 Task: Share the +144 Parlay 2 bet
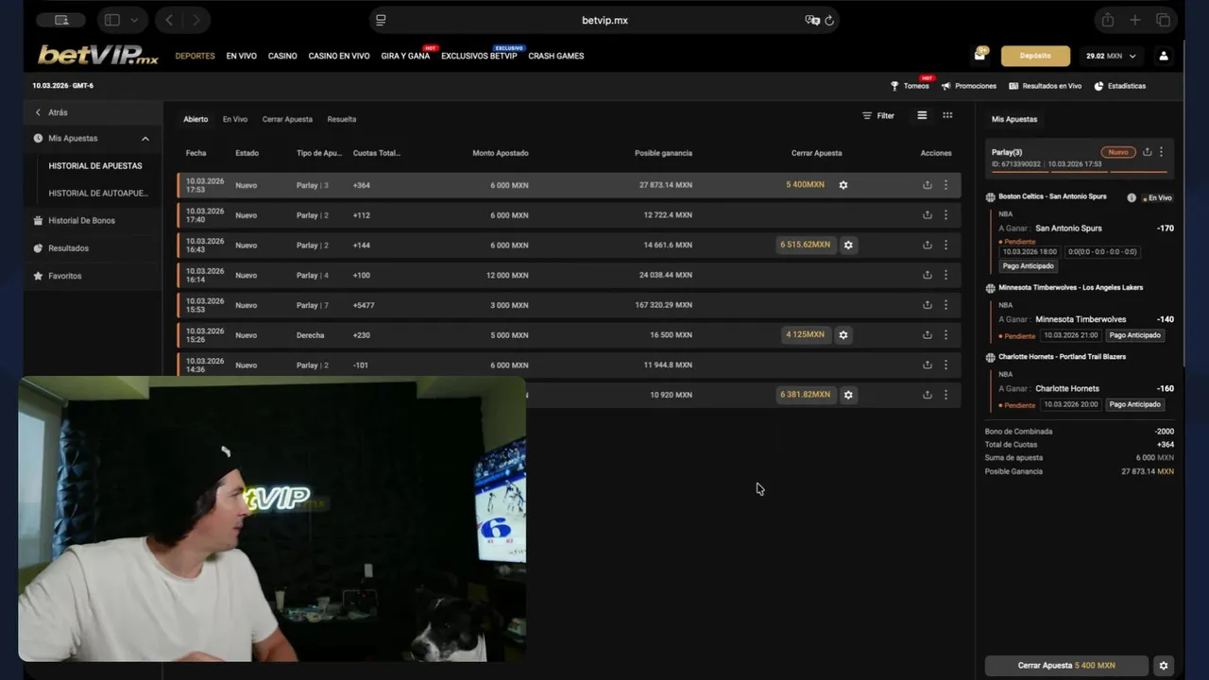coord(928,245)
